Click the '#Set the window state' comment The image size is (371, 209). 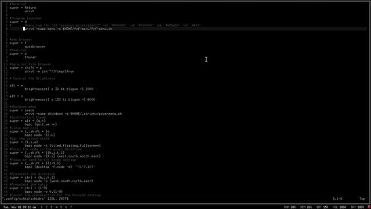coord(30,139)
